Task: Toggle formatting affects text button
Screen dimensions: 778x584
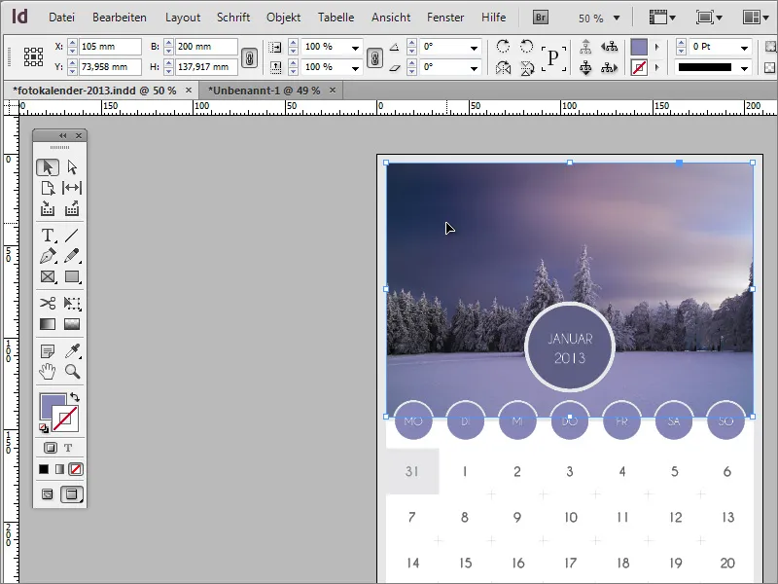Action: [x=68, y=448]
